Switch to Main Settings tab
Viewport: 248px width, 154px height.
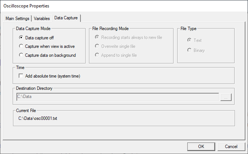click(17, 18)
